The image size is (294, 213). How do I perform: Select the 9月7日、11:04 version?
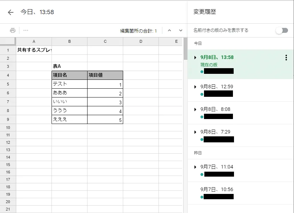coord(241,171)
